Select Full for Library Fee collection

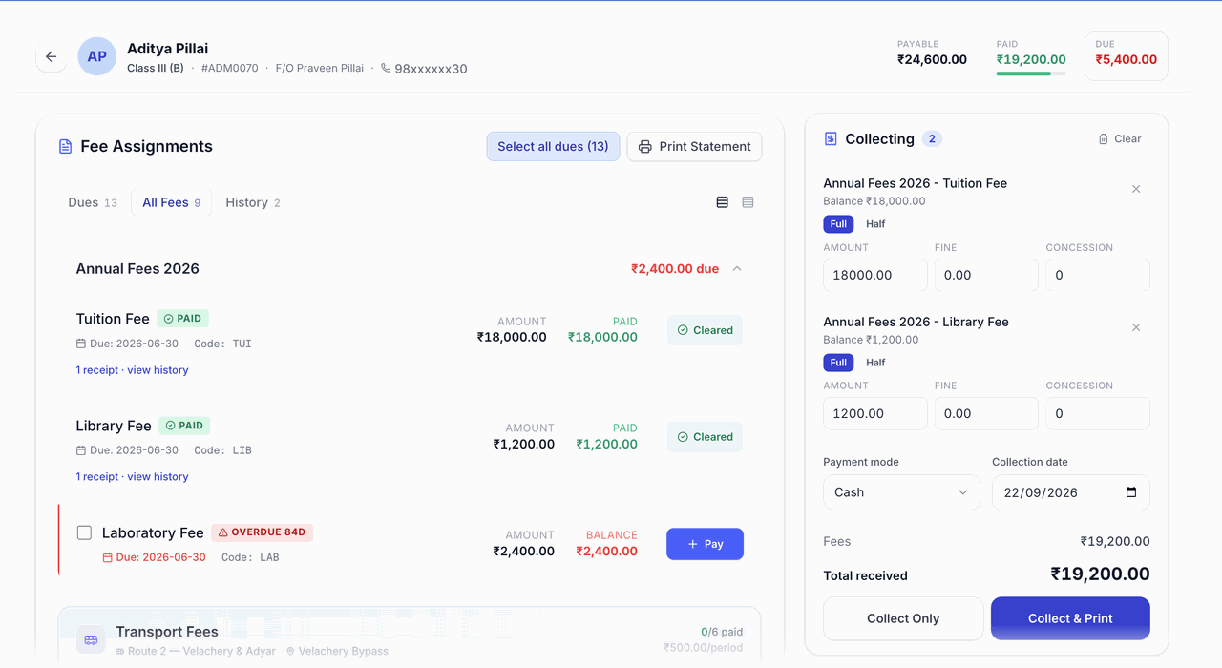[838, 363]
